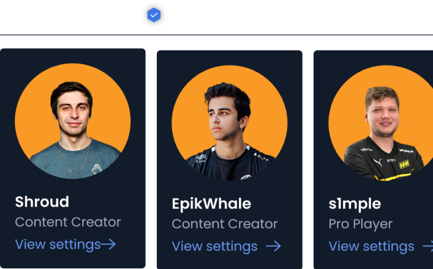Click dark background at top of s1mple card

[x=374, y=57]
